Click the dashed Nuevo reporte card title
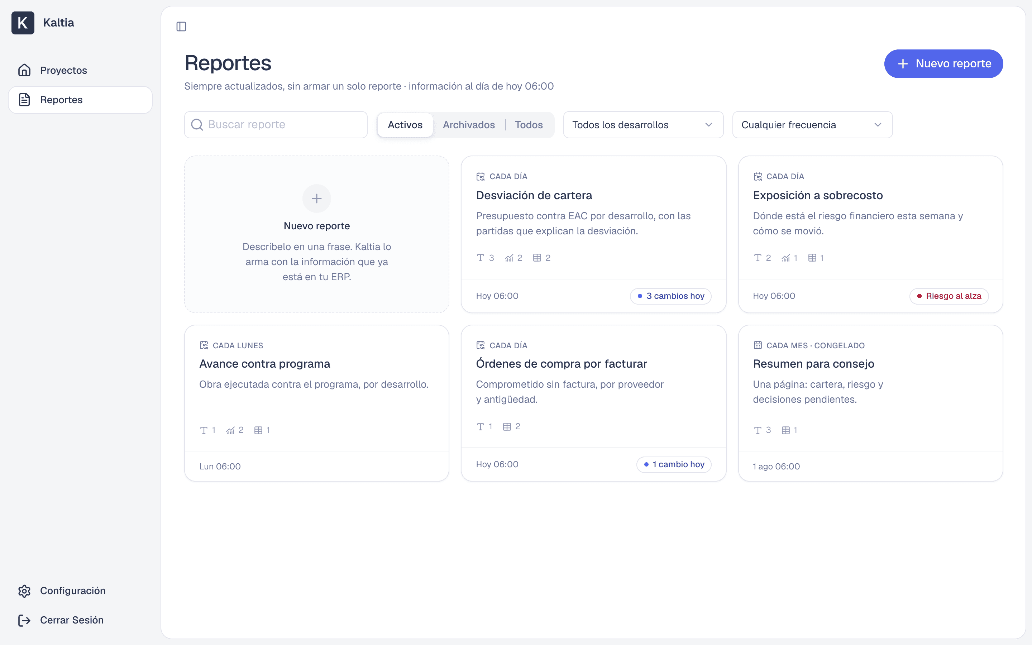 click(316, 226)
